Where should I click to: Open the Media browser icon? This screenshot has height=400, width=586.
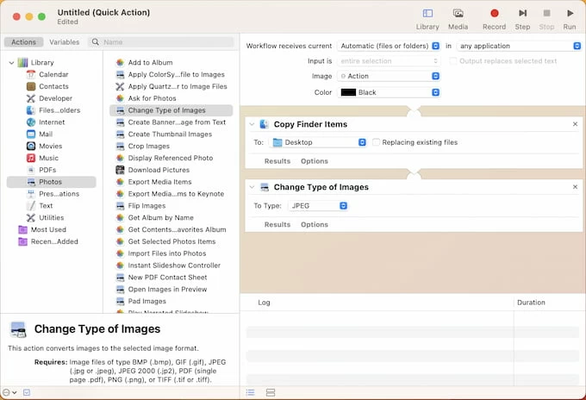click(x=458, y=13)
